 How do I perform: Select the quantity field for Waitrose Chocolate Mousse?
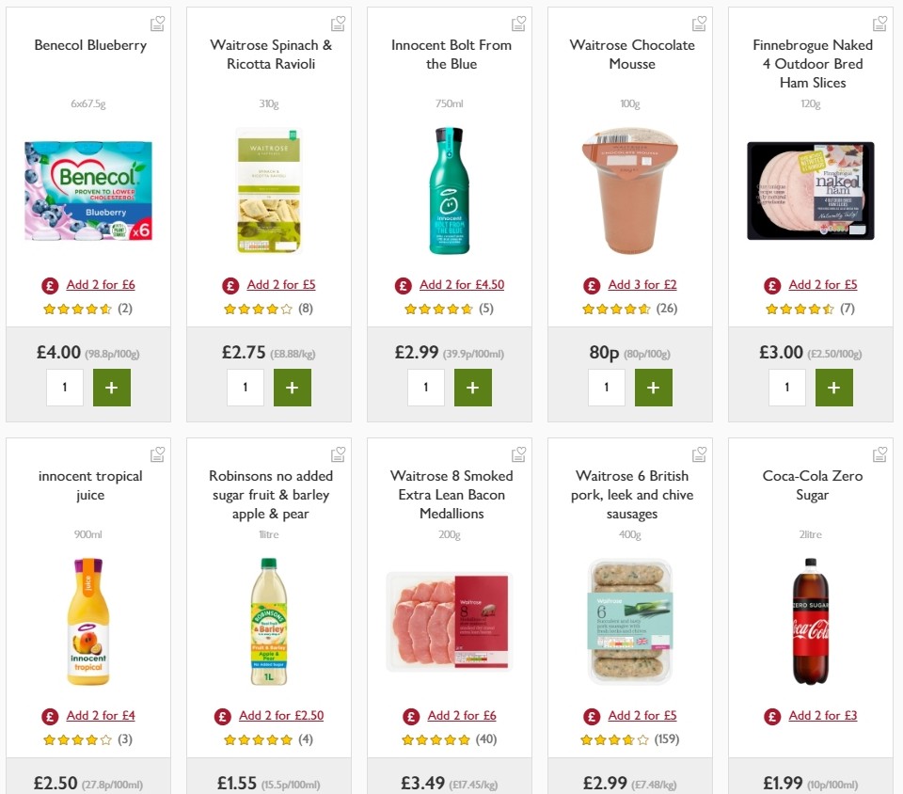click(x=607, y=387)
